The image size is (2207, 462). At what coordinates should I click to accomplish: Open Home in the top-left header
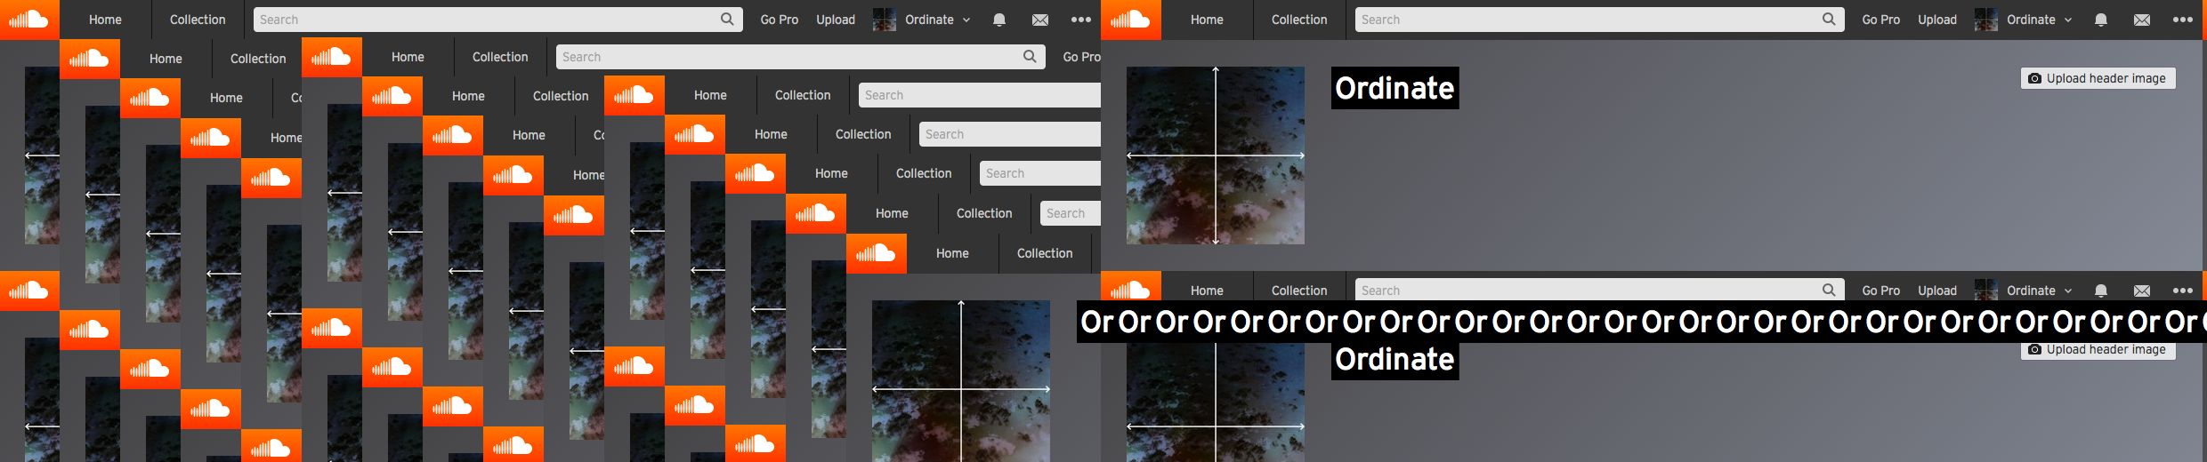pos(105,20)
